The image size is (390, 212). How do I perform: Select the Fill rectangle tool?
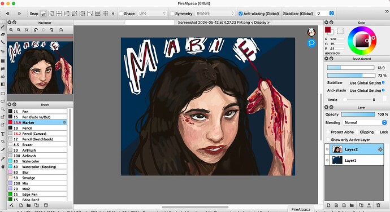click(x=3, y=61)
